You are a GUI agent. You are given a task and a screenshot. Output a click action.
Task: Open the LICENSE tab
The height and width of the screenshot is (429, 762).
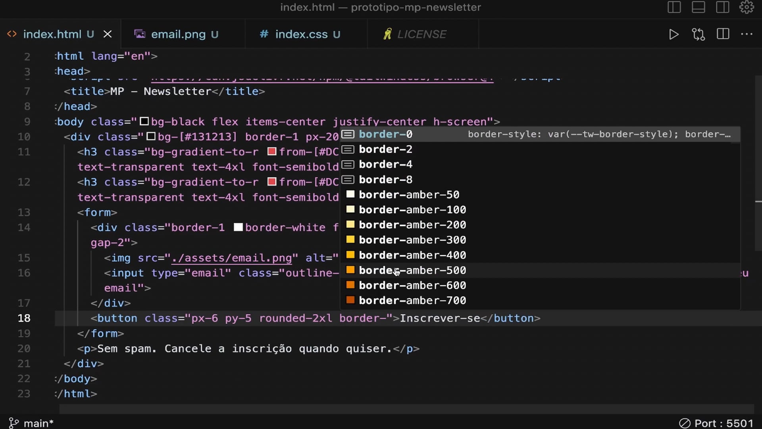tap(422, 34)
